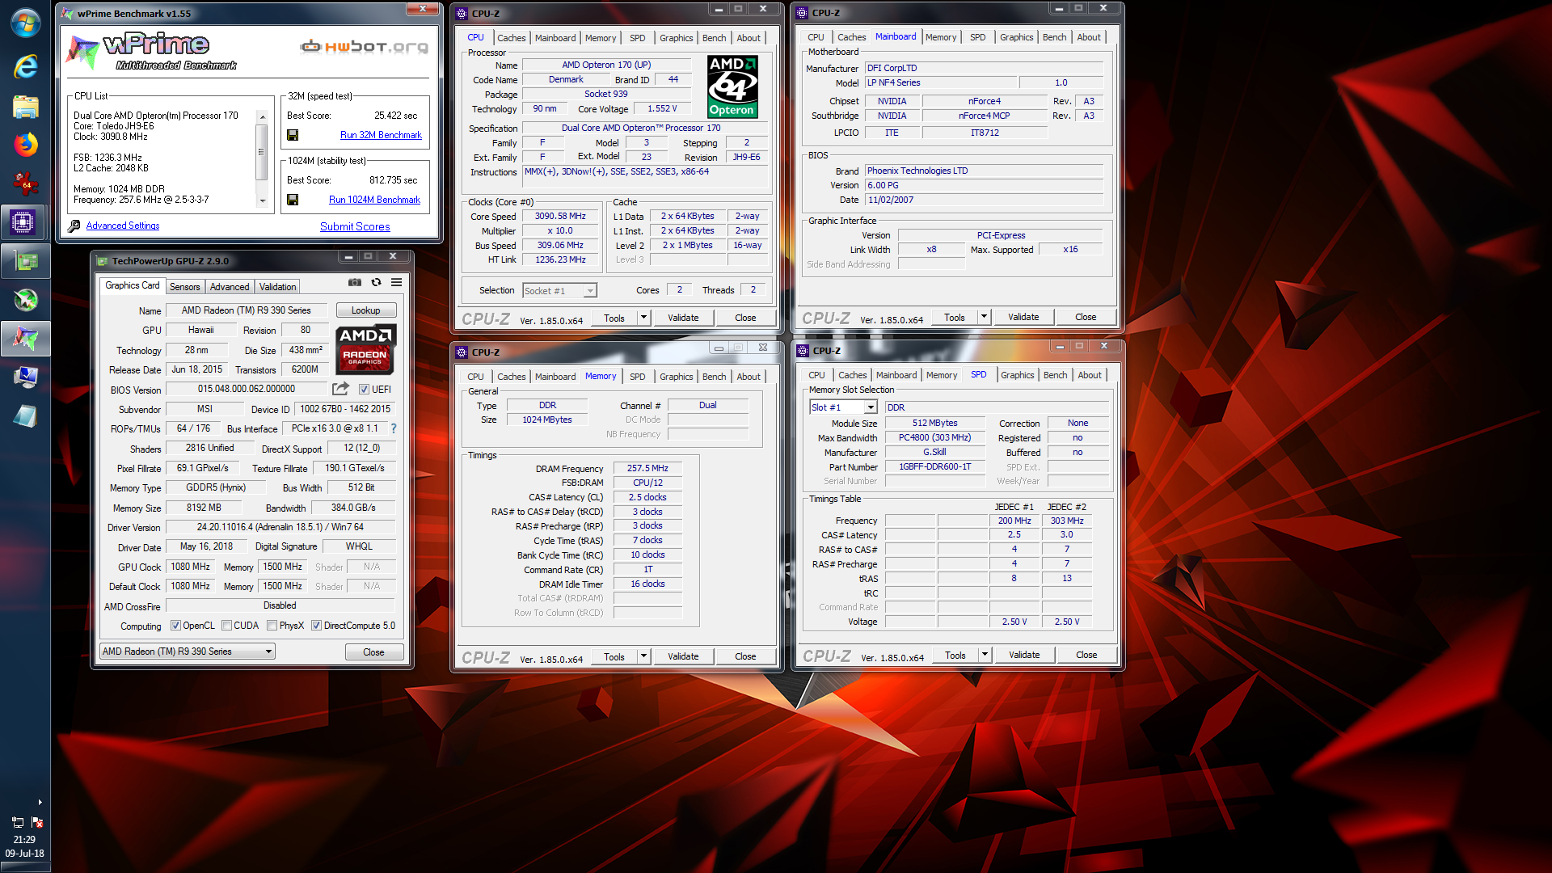
Task: Click the CPU List scrollbar thumb in wPrime
Action: (x=262, y=152)
